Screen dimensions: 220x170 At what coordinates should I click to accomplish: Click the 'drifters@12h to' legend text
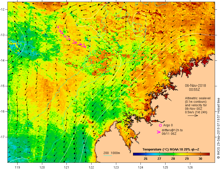(172, 130)
